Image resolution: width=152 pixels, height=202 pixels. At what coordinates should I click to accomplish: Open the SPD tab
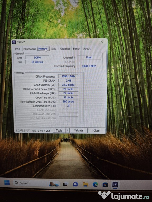(x=54, y=49)
